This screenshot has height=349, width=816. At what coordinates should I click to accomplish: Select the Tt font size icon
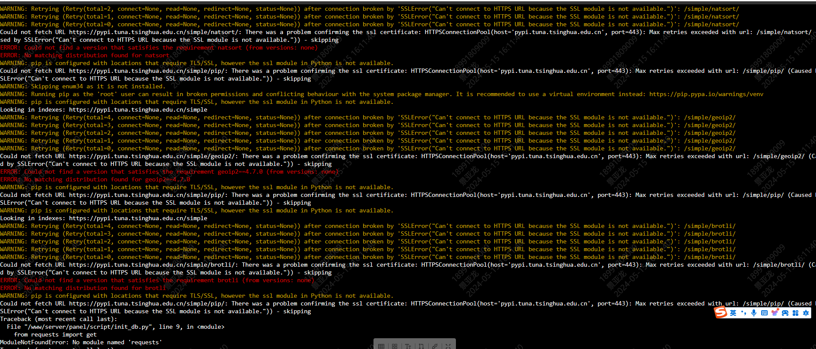coord(408,346)
